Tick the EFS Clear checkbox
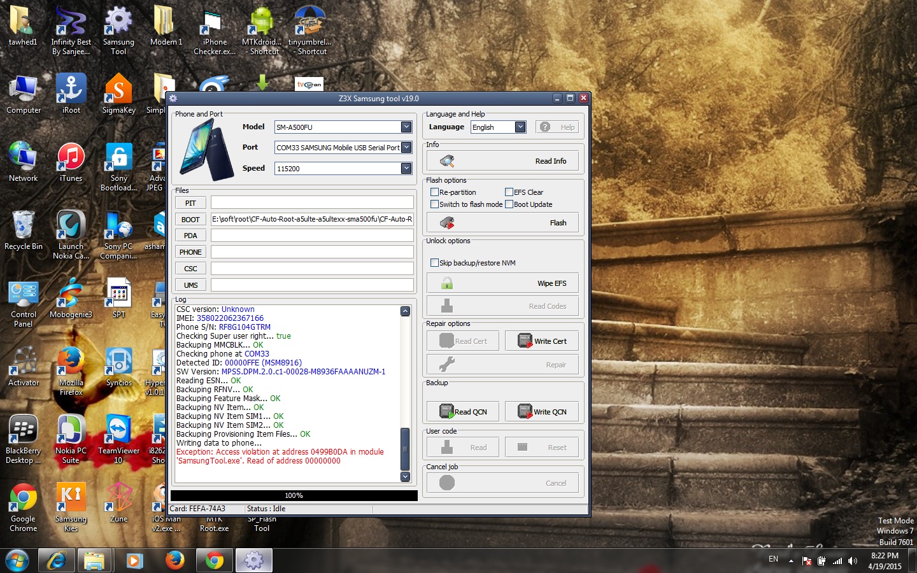This screenshot has height=573, width=917. tap(509, 192)
